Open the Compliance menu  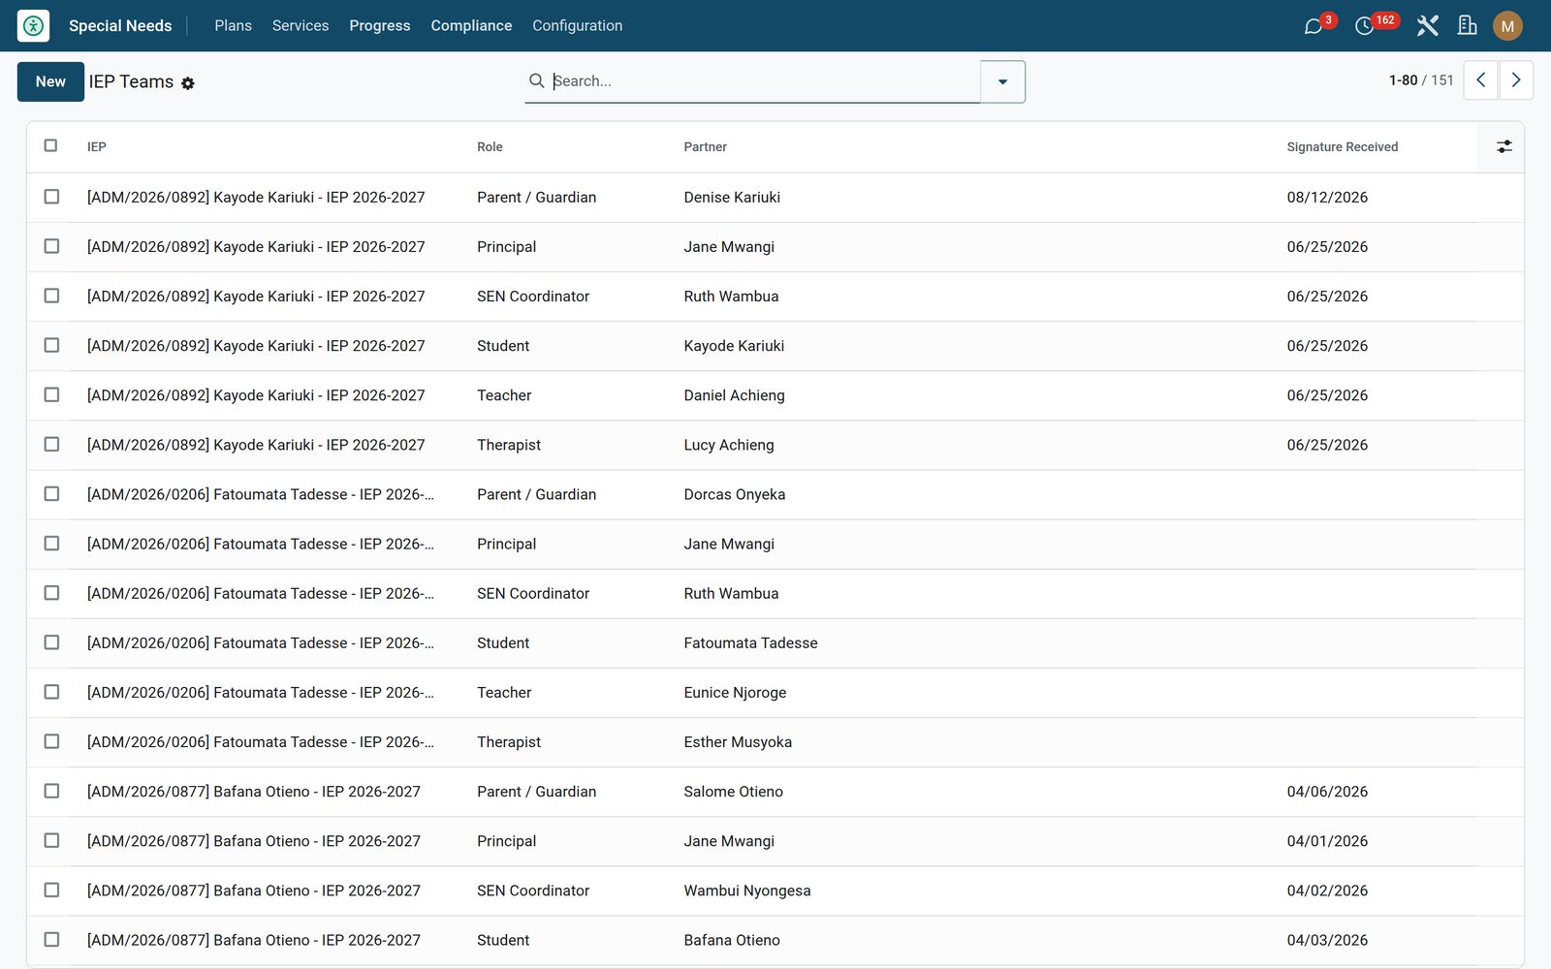coord(471,25)
